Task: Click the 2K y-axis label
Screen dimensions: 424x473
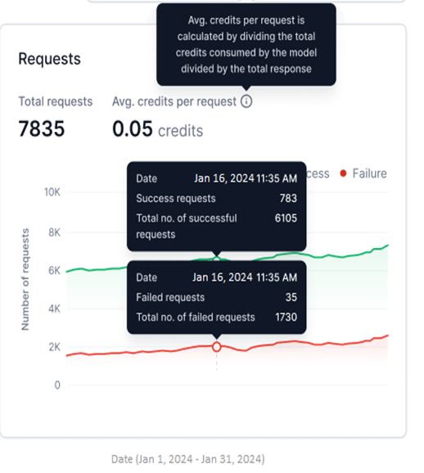Action: pos(54,347)
